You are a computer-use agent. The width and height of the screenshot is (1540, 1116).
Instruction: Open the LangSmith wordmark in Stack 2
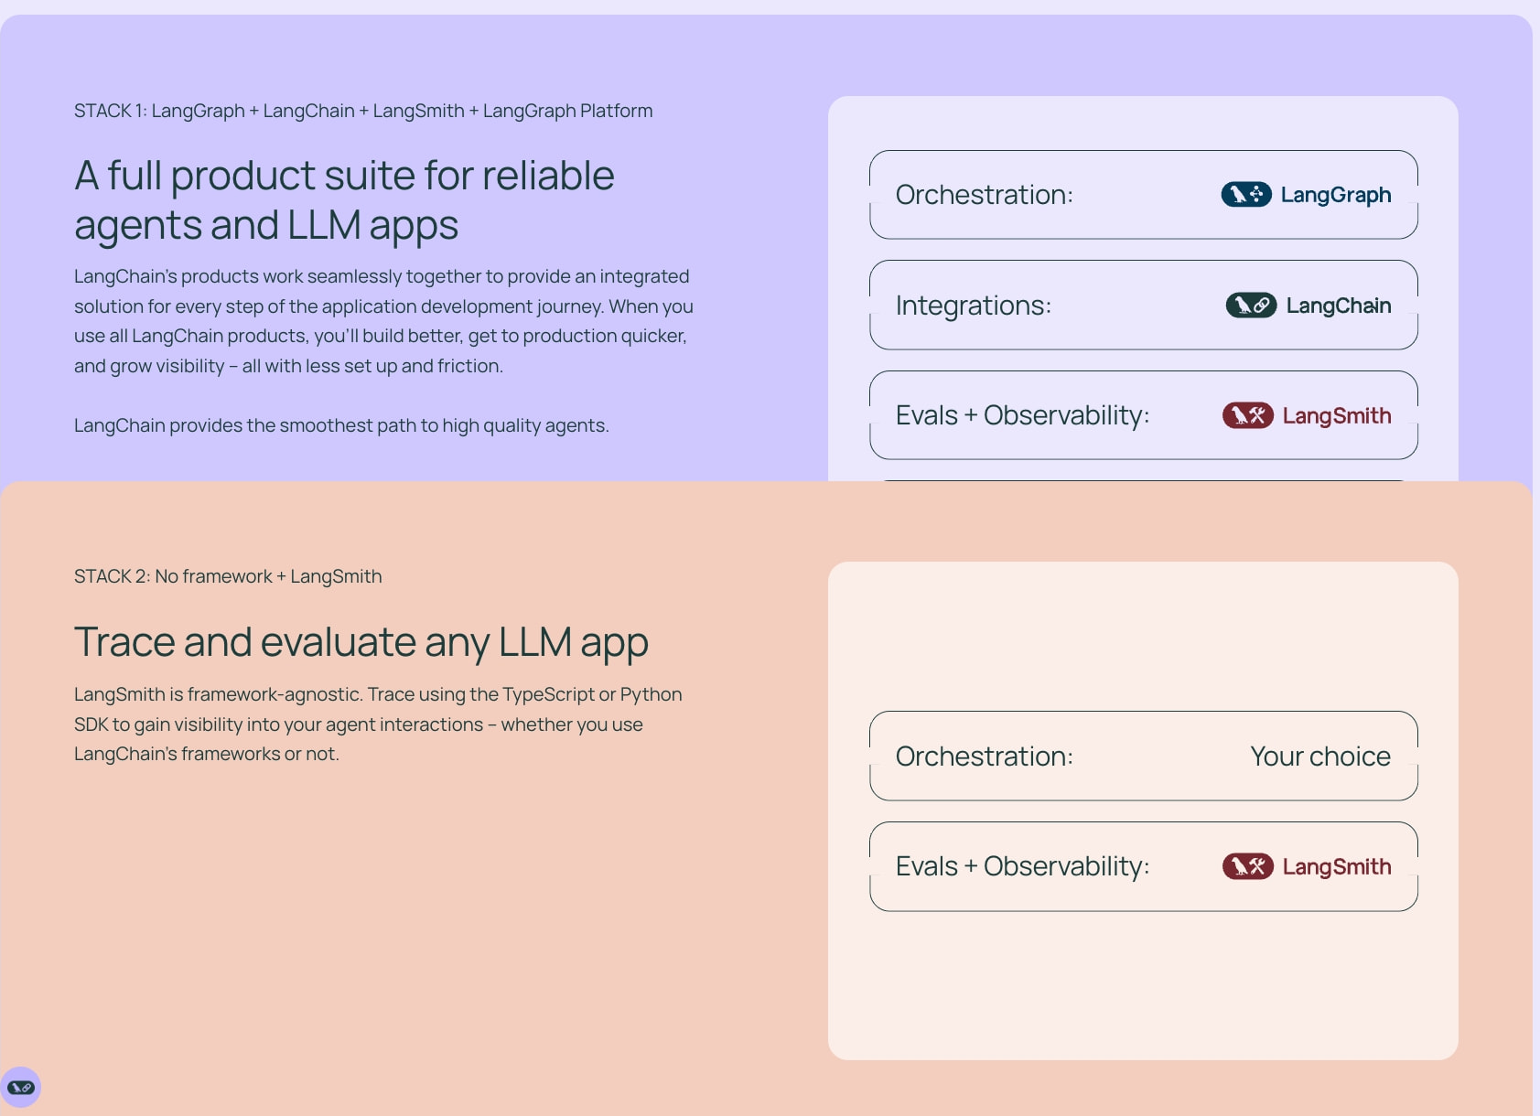1337,866
